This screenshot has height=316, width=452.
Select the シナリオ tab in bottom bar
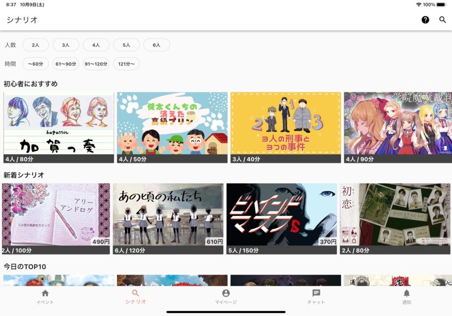pyautogui.click(x=136, y=297)
